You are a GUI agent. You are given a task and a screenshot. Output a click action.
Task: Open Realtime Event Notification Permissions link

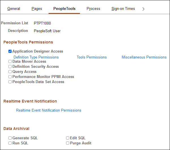(49, 110)
